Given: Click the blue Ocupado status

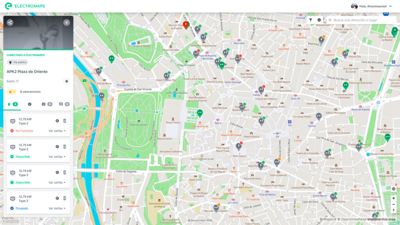Looking at the screenshot, I should click(x=19, y=209).
